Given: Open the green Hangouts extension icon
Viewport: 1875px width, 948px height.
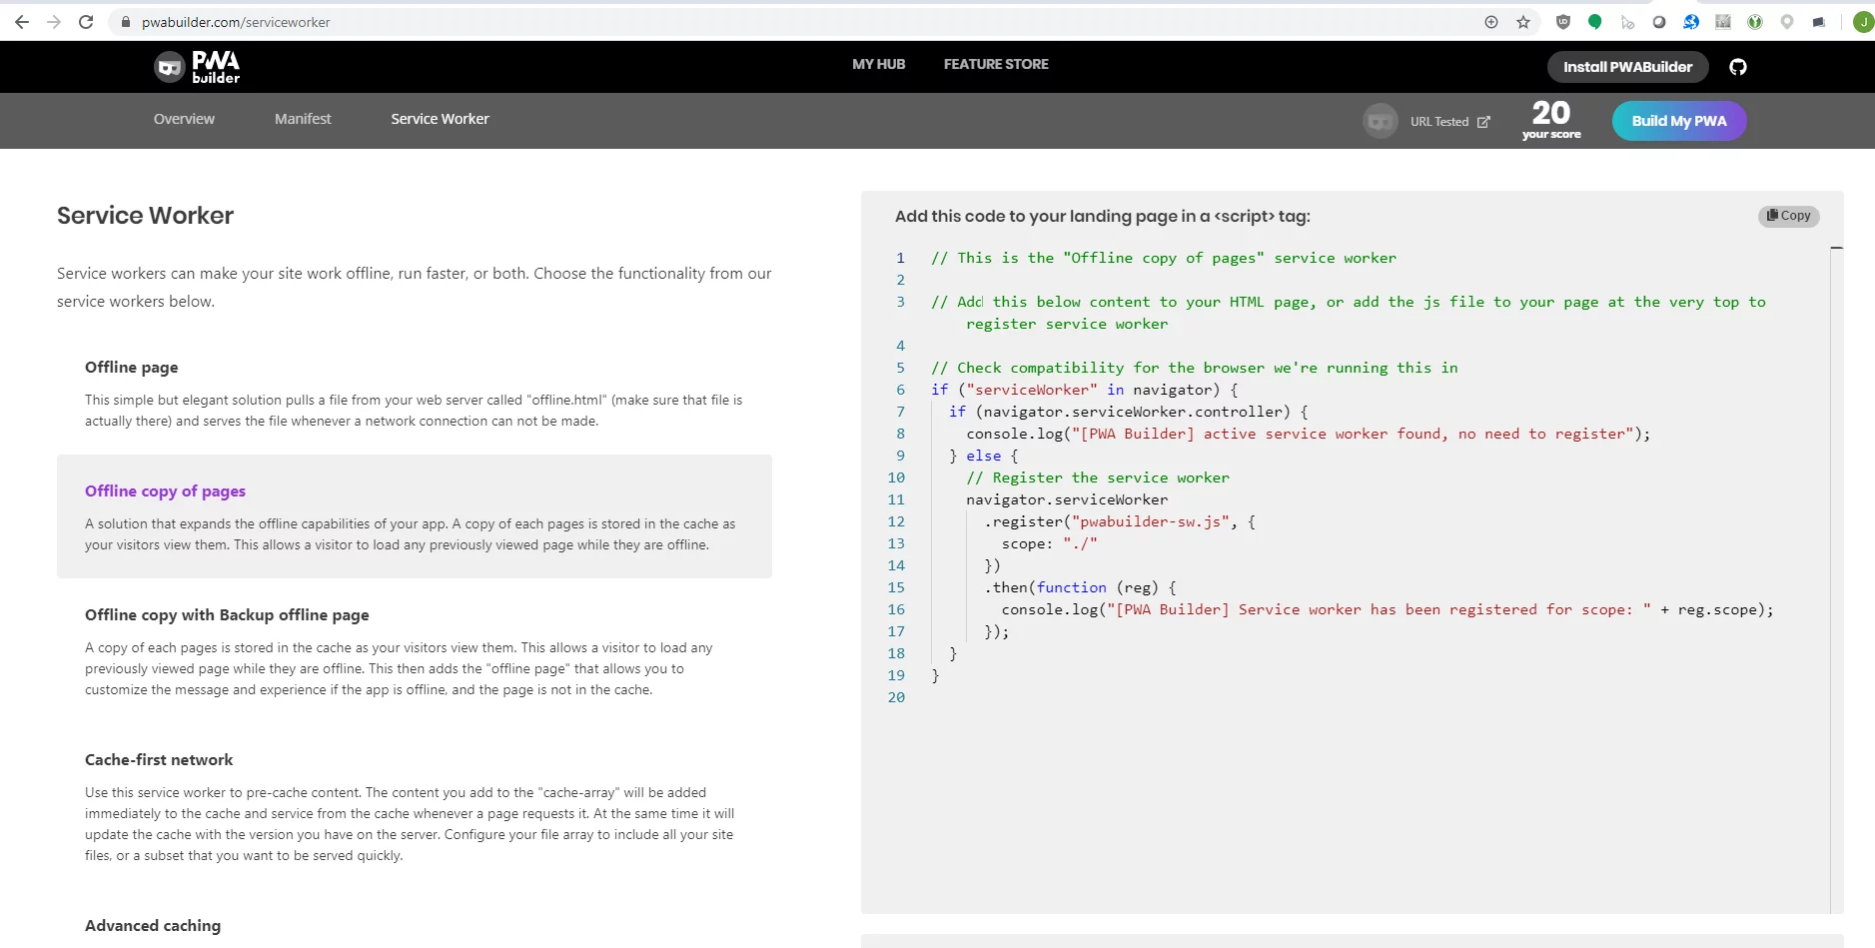Looking at the screenshot, I should point(1595,22).
